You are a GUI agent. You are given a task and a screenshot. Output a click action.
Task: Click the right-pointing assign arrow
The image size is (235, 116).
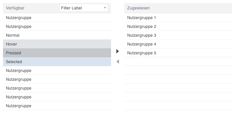pos(118,51)
